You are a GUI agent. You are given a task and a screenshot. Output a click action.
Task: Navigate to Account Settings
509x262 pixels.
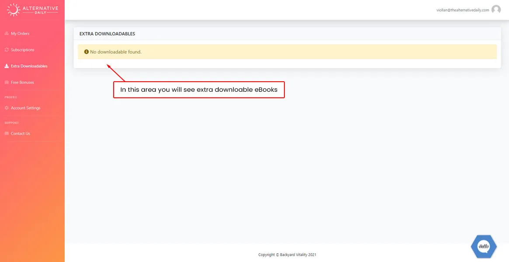(26, 108)
